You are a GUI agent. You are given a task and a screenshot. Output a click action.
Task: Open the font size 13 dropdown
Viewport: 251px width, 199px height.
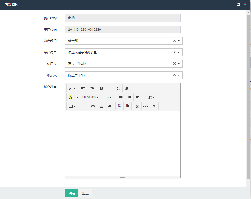point(108,97)
